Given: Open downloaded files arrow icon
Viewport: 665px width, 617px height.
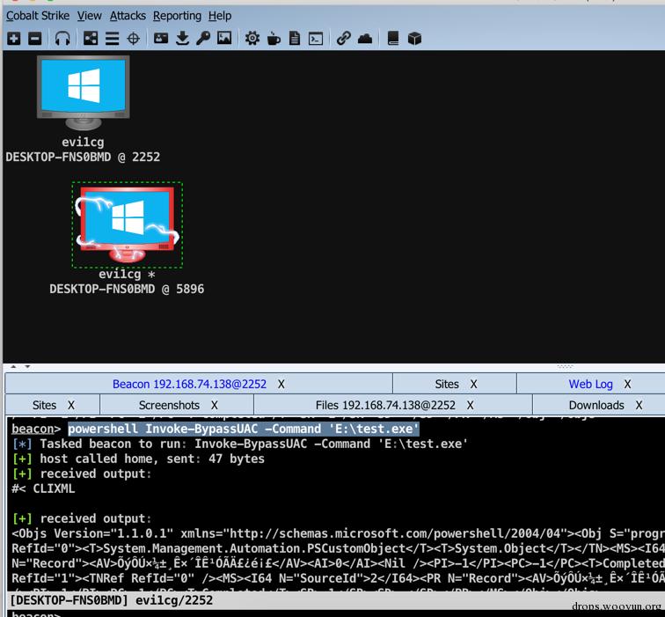Looking at the screenshot, I should point(182,39).
